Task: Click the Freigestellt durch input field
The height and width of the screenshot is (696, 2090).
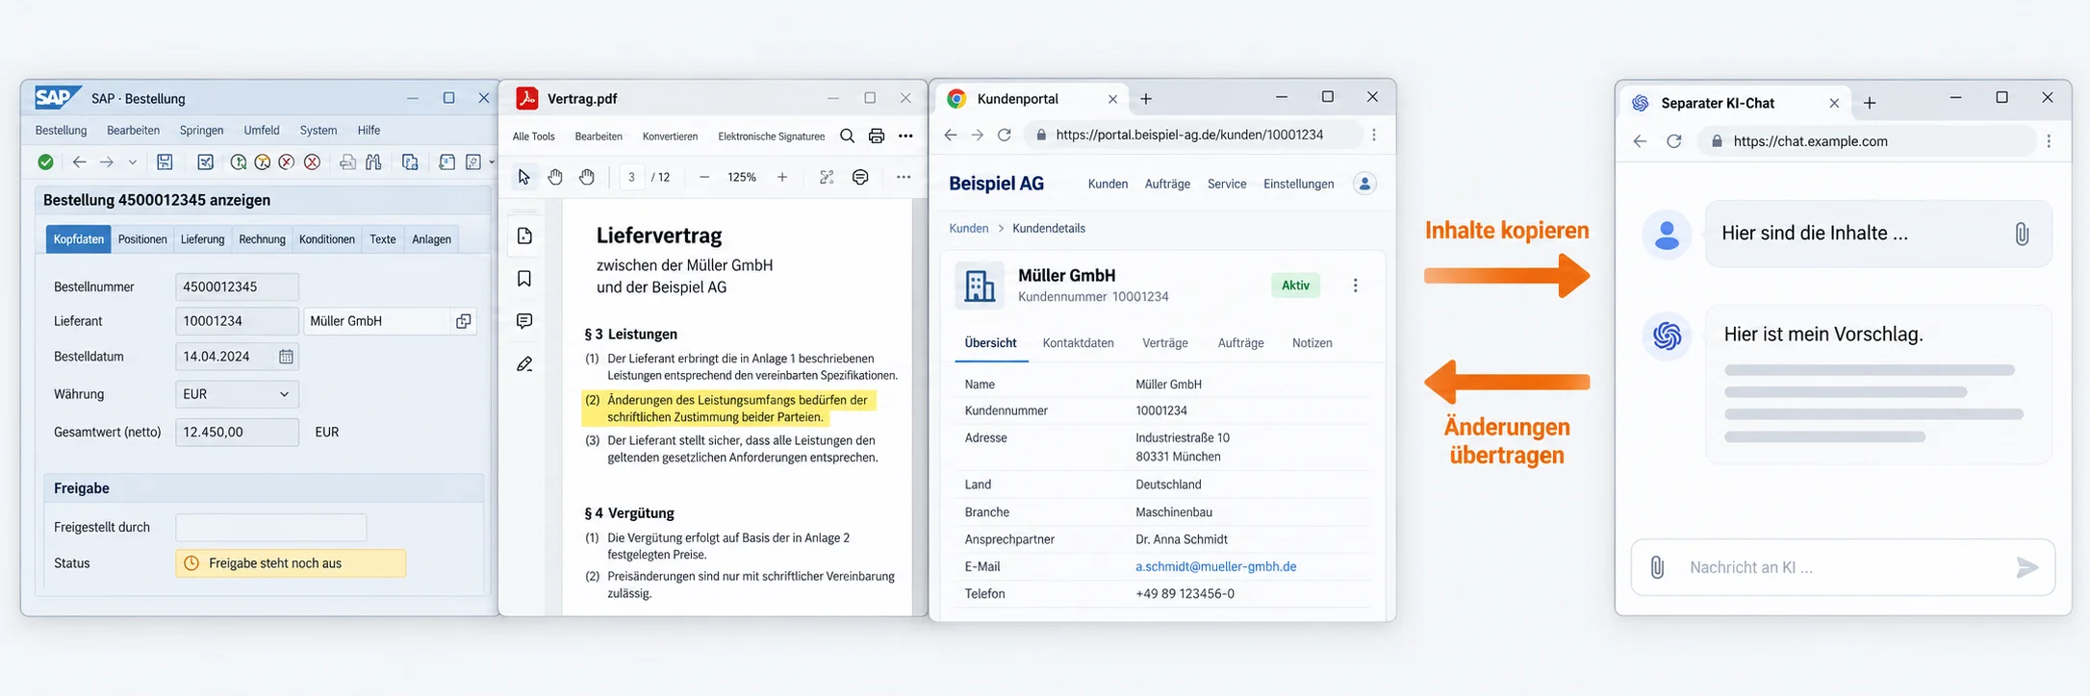Action: (271, 528)
